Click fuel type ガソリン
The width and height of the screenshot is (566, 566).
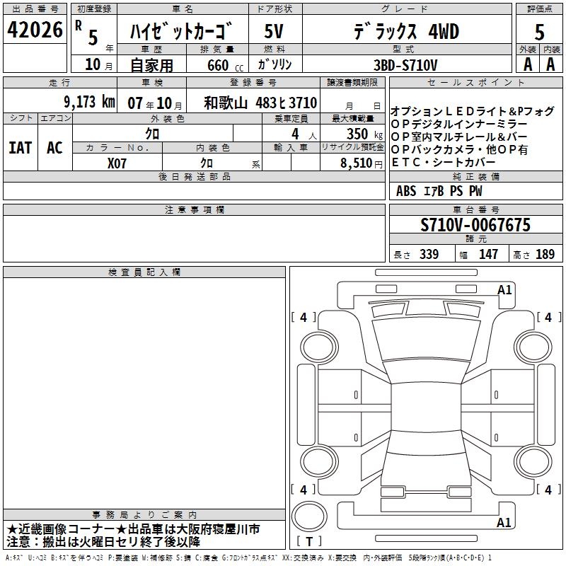pos(275,64)
